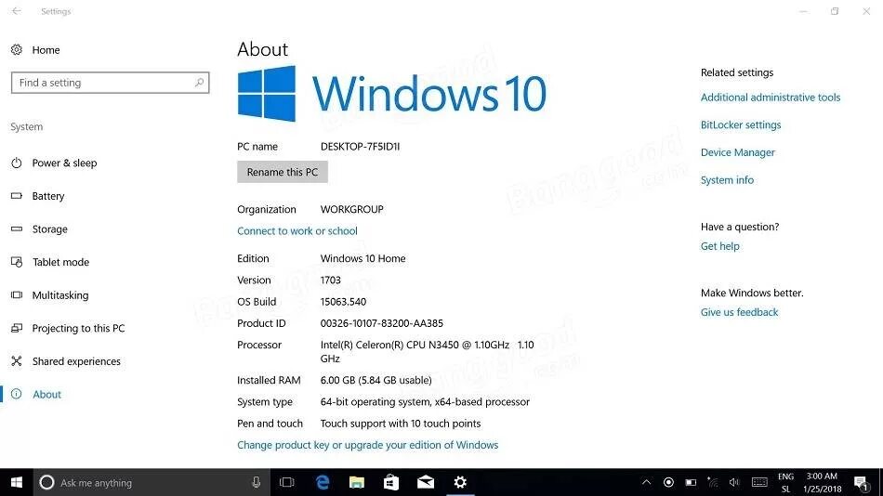Select the About page in sidebar
The image size is (883, 496).
coord(46,395)
